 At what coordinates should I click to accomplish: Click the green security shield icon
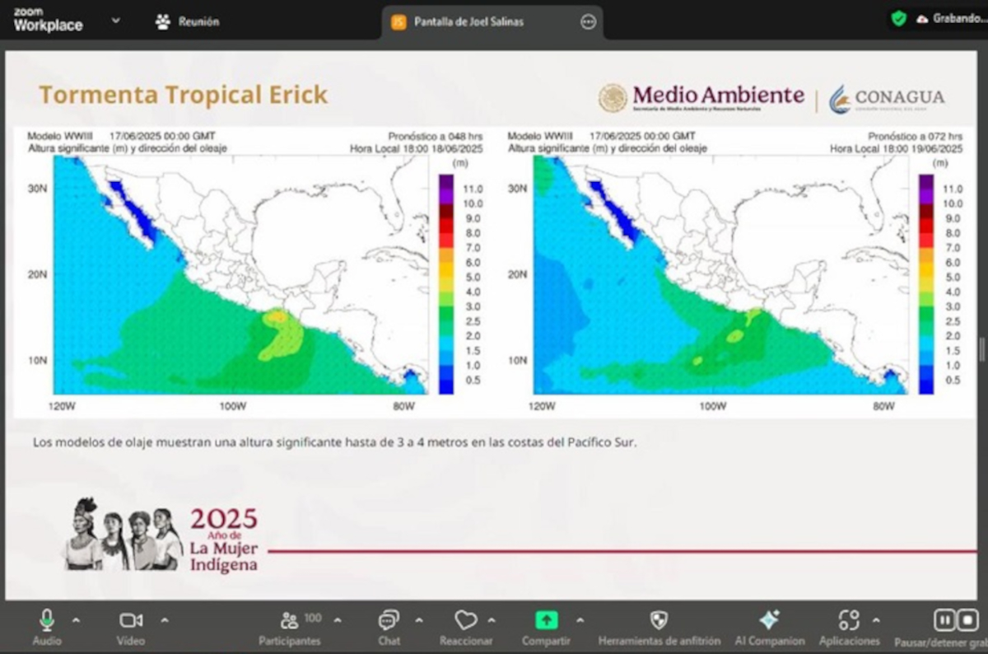coord(899,18)
